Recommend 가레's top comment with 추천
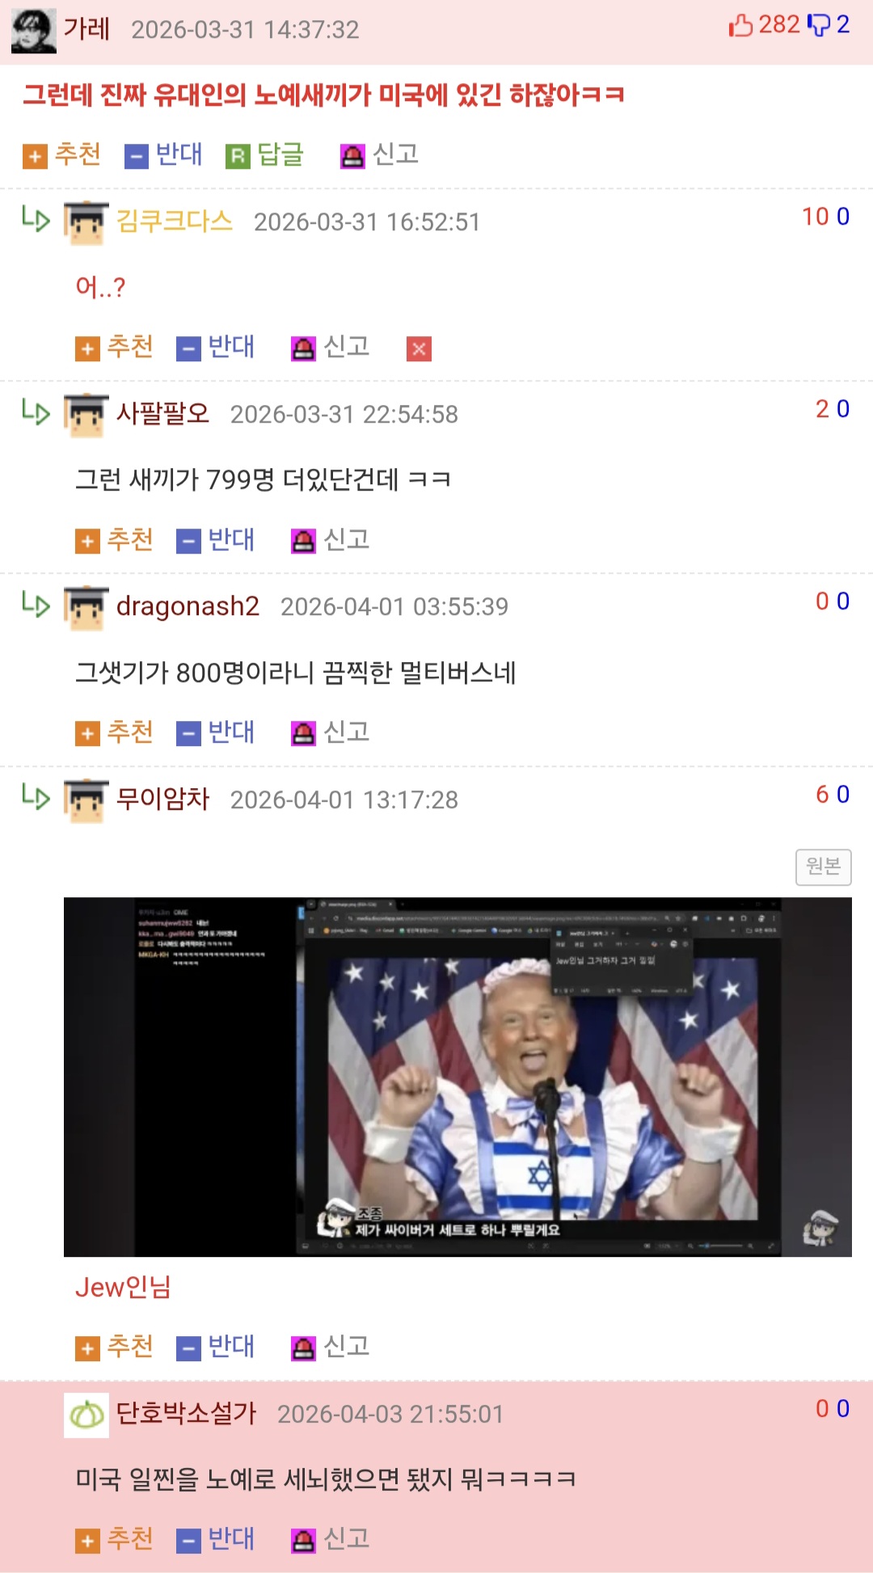The image size is (873, 1573). tap(62, 154)
